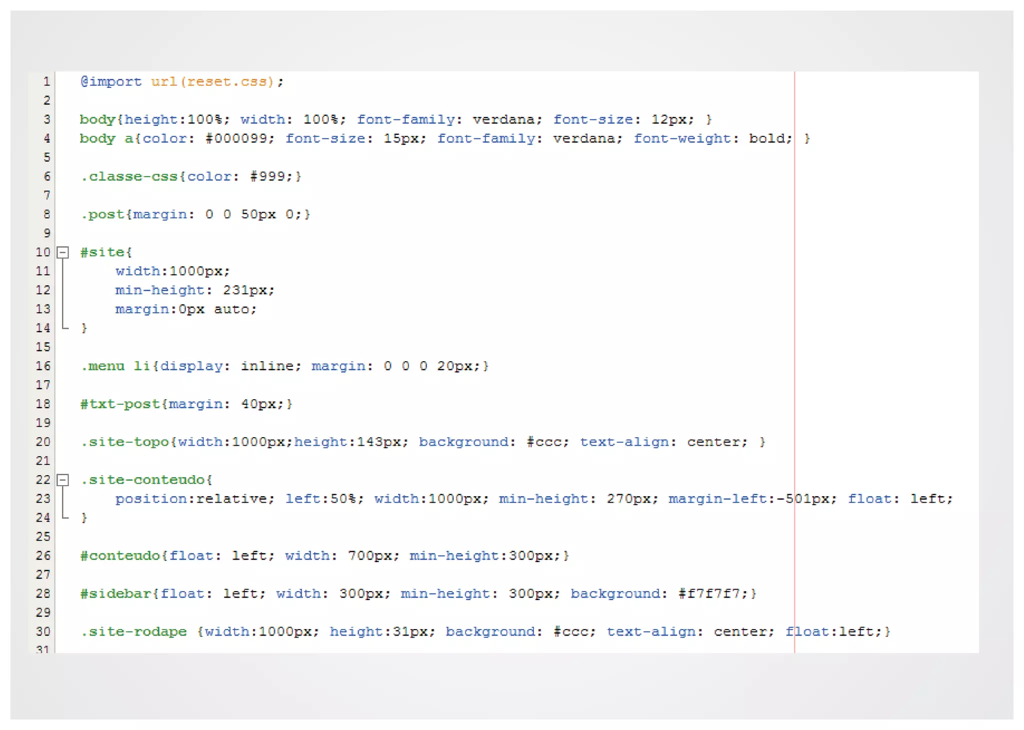Click the #txt-post selector
This screenshot has width=1024, height=730.
(x=120, y=404)
